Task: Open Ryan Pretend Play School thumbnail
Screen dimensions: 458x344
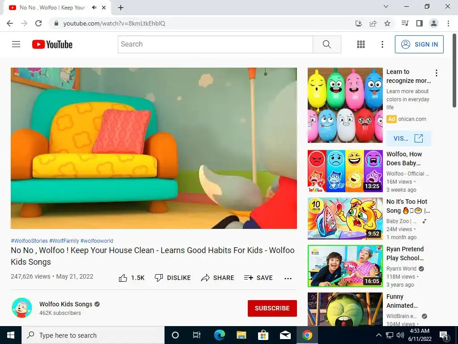Action: 345,266
